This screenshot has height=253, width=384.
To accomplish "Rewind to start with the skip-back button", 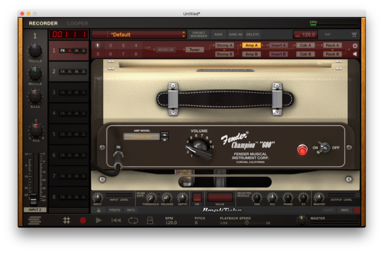I will point(116,220).
